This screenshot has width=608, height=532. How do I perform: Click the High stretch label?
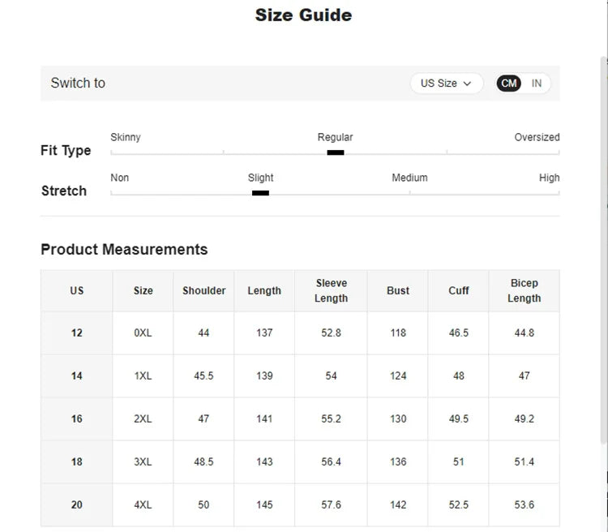coord(549,178)
